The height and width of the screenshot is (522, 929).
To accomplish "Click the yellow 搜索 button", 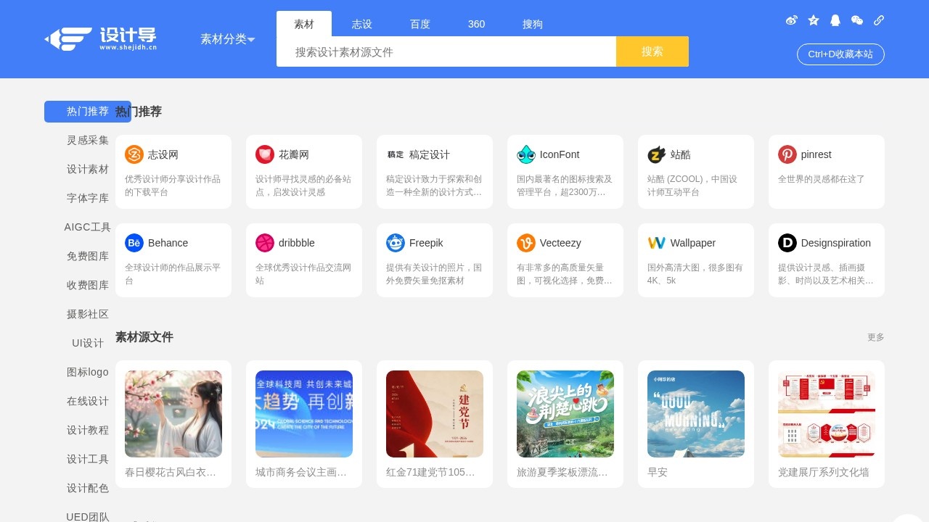I will click(x=652, y=51).
